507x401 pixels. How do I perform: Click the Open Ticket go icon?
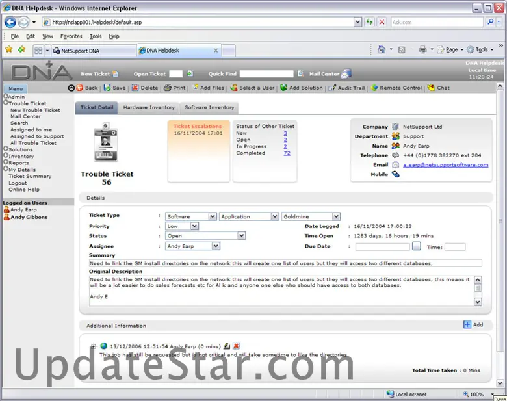pyautogui.click(x=190, y=73)
